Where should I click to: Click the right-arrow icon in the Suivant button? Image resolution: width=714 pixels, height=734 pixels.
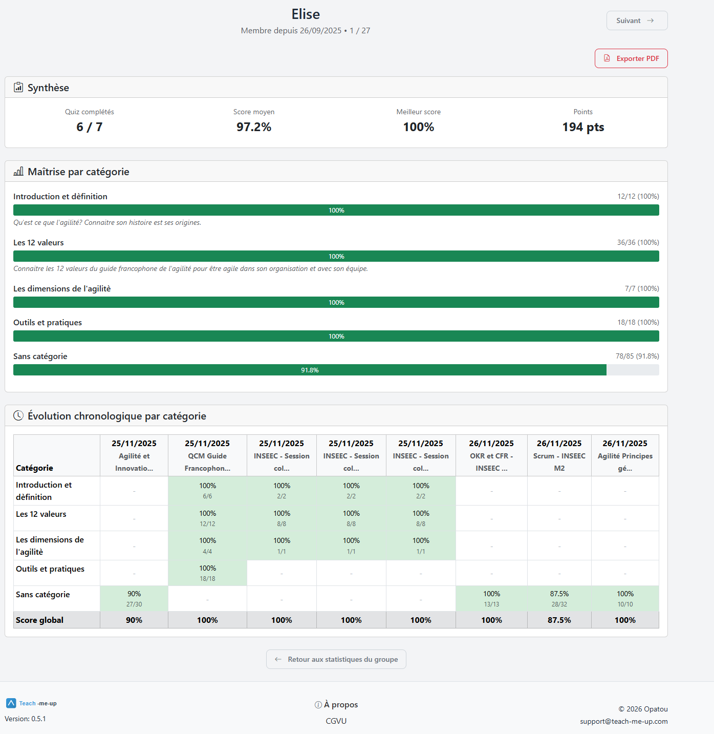651,20
